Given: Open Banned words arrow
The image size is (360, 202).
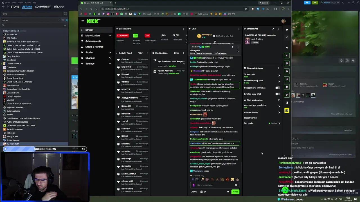Looking at the screenshot, I should 279,113.
